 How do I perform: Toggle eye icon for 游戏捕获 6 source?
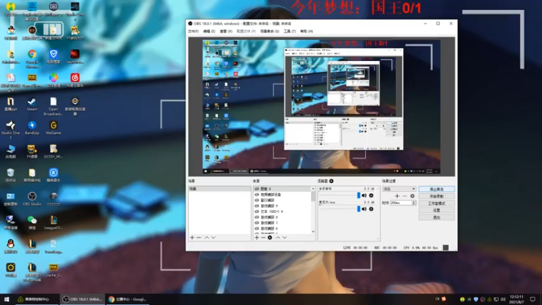click(x=257, y=228)
